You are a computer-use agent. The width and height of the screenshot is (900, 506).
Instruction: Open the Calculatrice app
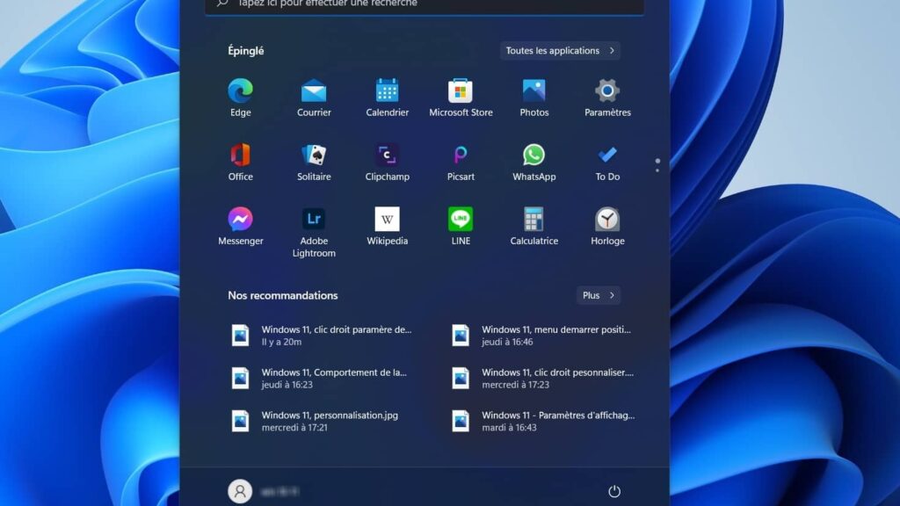[533, 220]
